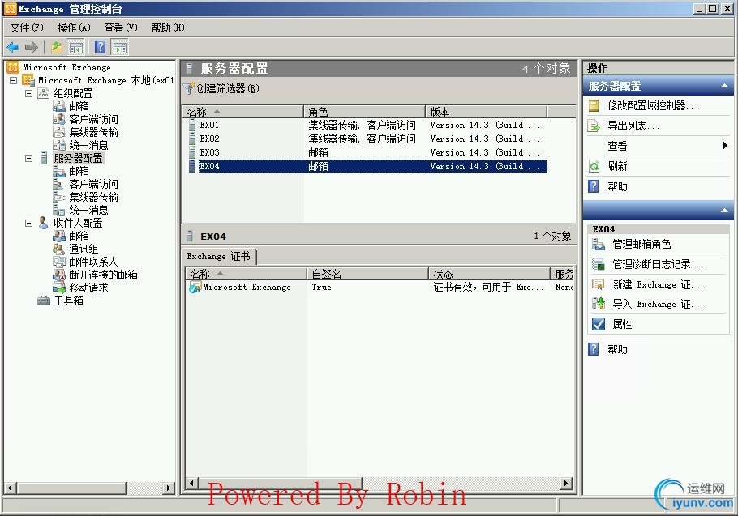738x516 pixels.
Task: Sort server list by 版本 column
Action: 487,112
